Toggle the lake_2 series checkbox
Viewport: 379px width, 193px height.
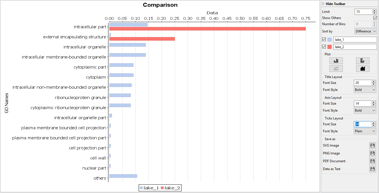point(324,47)
